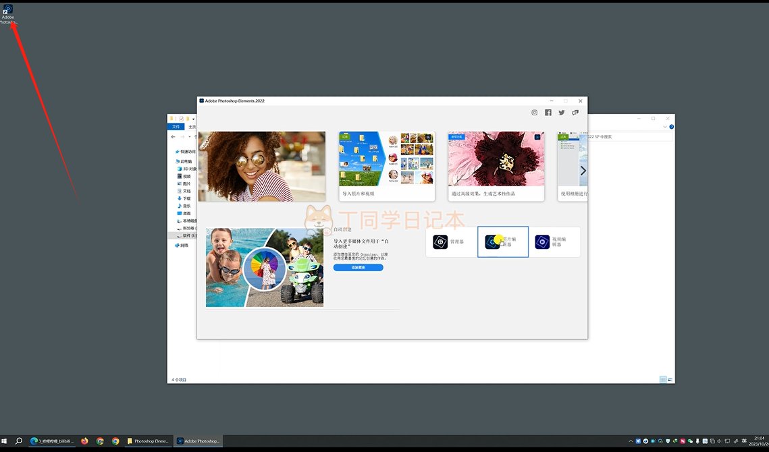The image size is (769, 452).
Task: Select 音乐 folder in Explorer tree
Action: [x=184, y=206]
